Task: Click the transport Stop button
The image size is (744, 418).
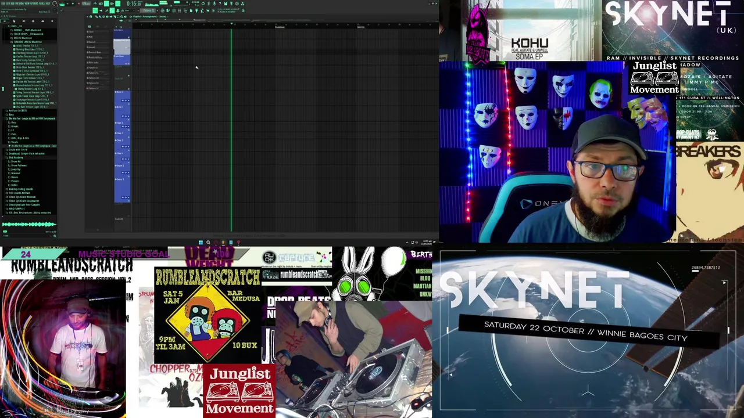Action: [73, 3]
